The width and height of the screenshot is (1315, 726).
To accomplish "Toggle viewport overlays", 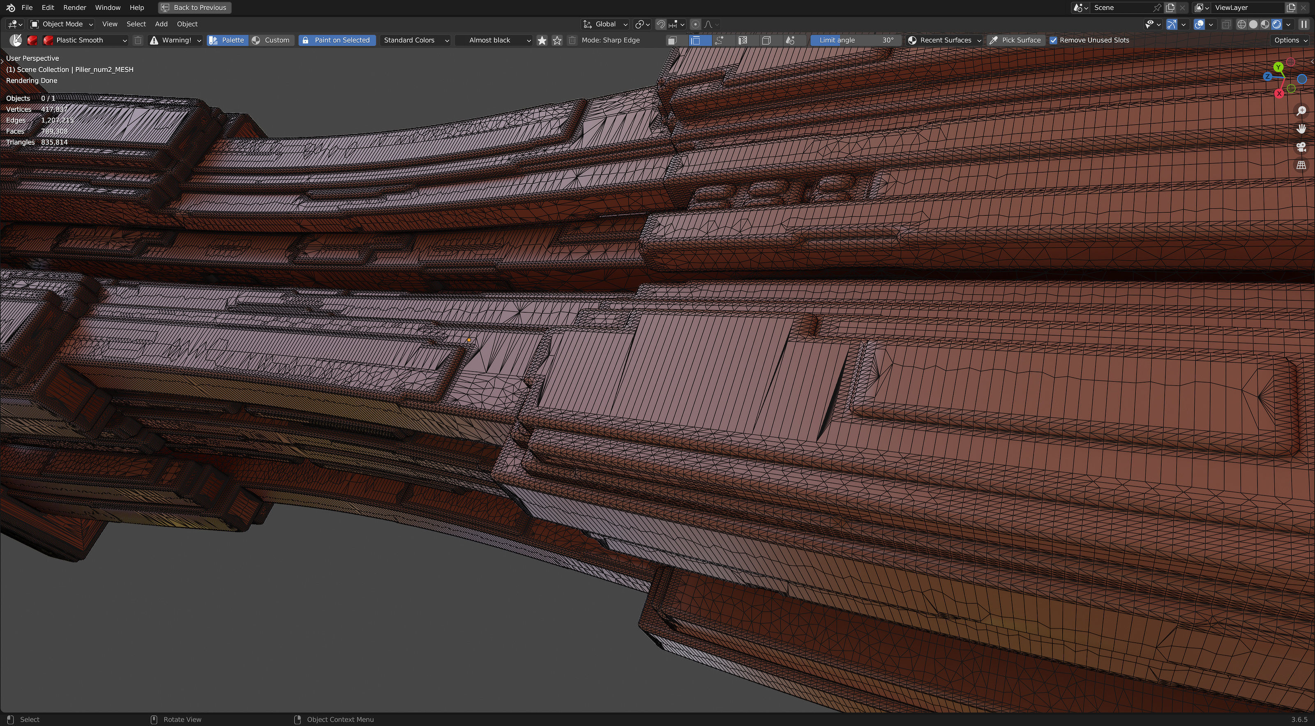I will pos(1199,24).
